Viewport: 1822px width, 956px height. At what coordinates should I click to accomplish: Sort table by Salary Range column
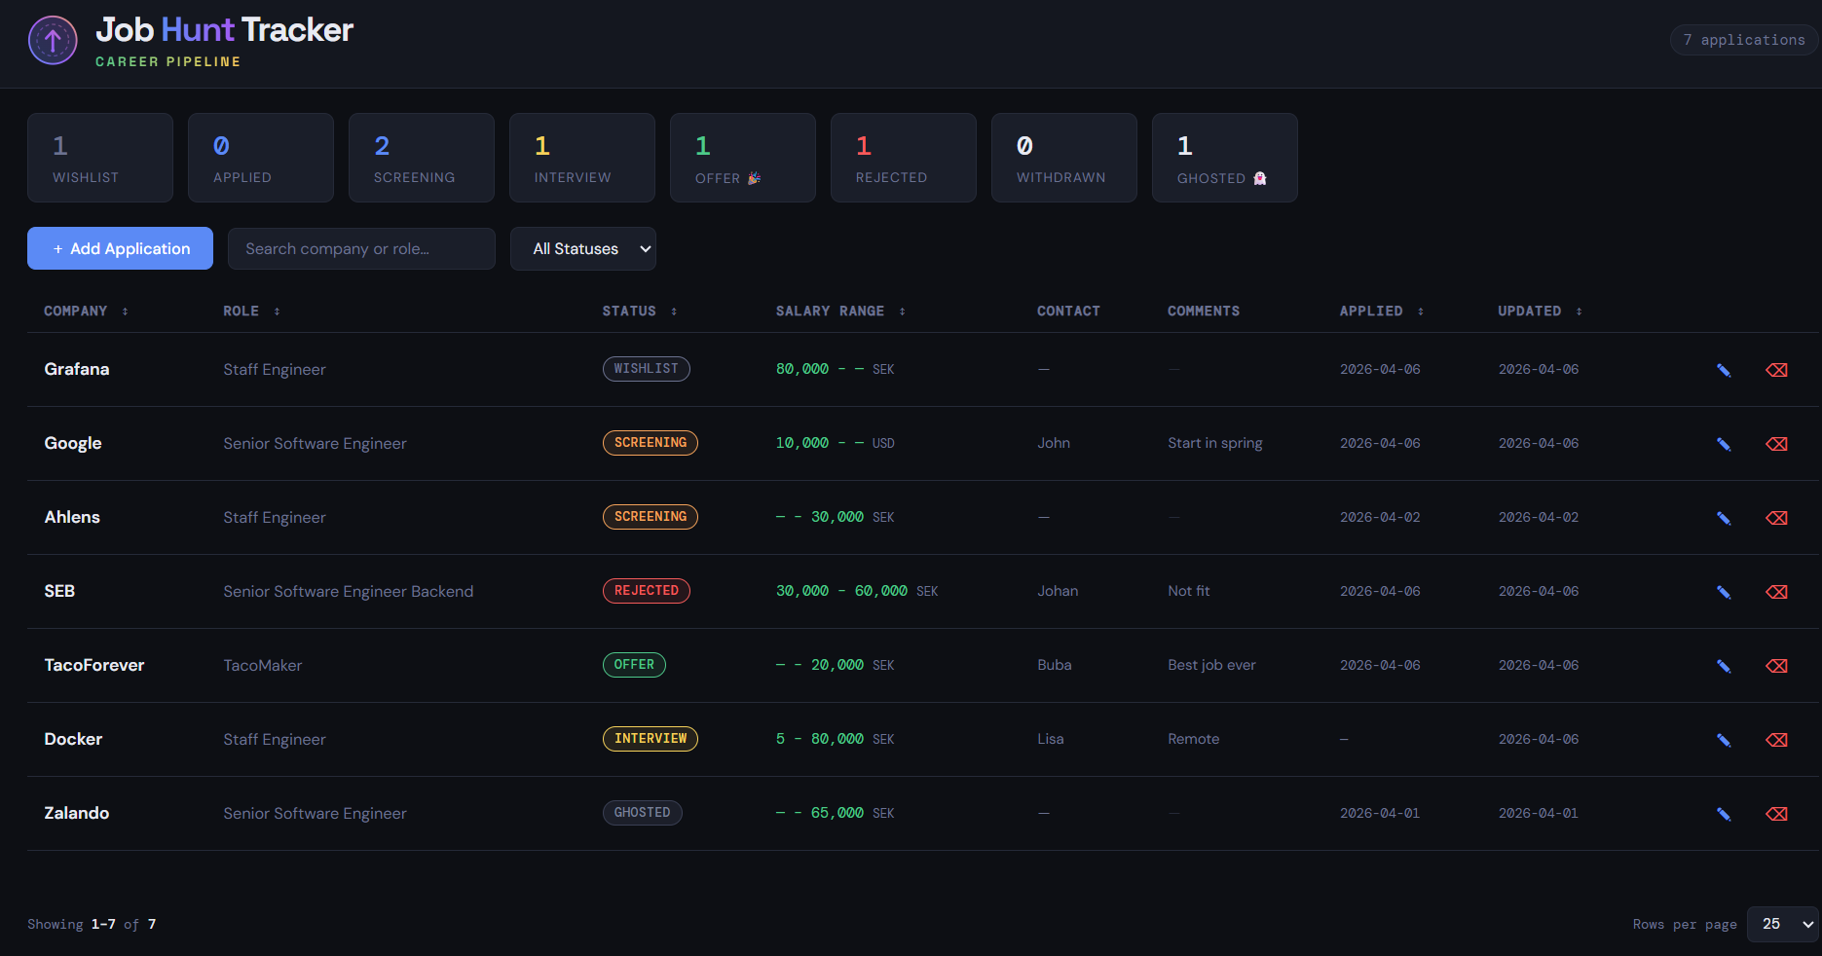click(840, 312)
